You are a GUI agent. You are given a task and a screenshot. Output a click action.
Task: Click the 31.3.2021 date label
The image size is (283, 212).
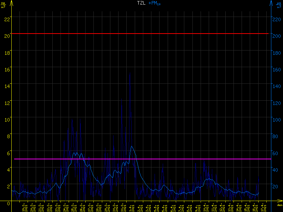click(x=123, y=207)
